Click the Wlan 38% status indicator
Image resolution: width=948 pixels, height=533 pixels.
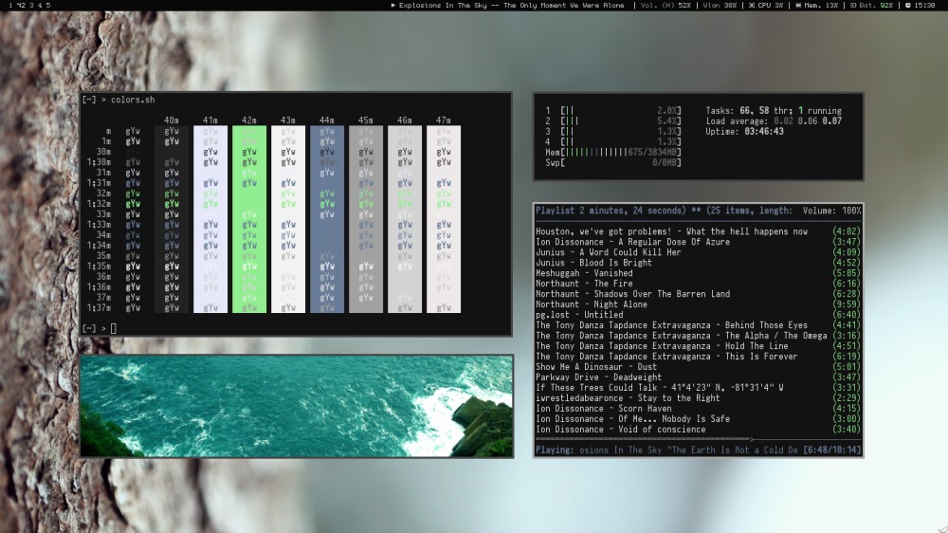pos(720,5)
